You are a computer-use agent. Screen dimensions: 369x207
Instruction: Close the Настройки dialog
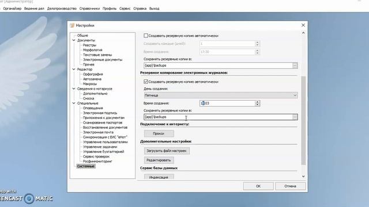[303, 25]
